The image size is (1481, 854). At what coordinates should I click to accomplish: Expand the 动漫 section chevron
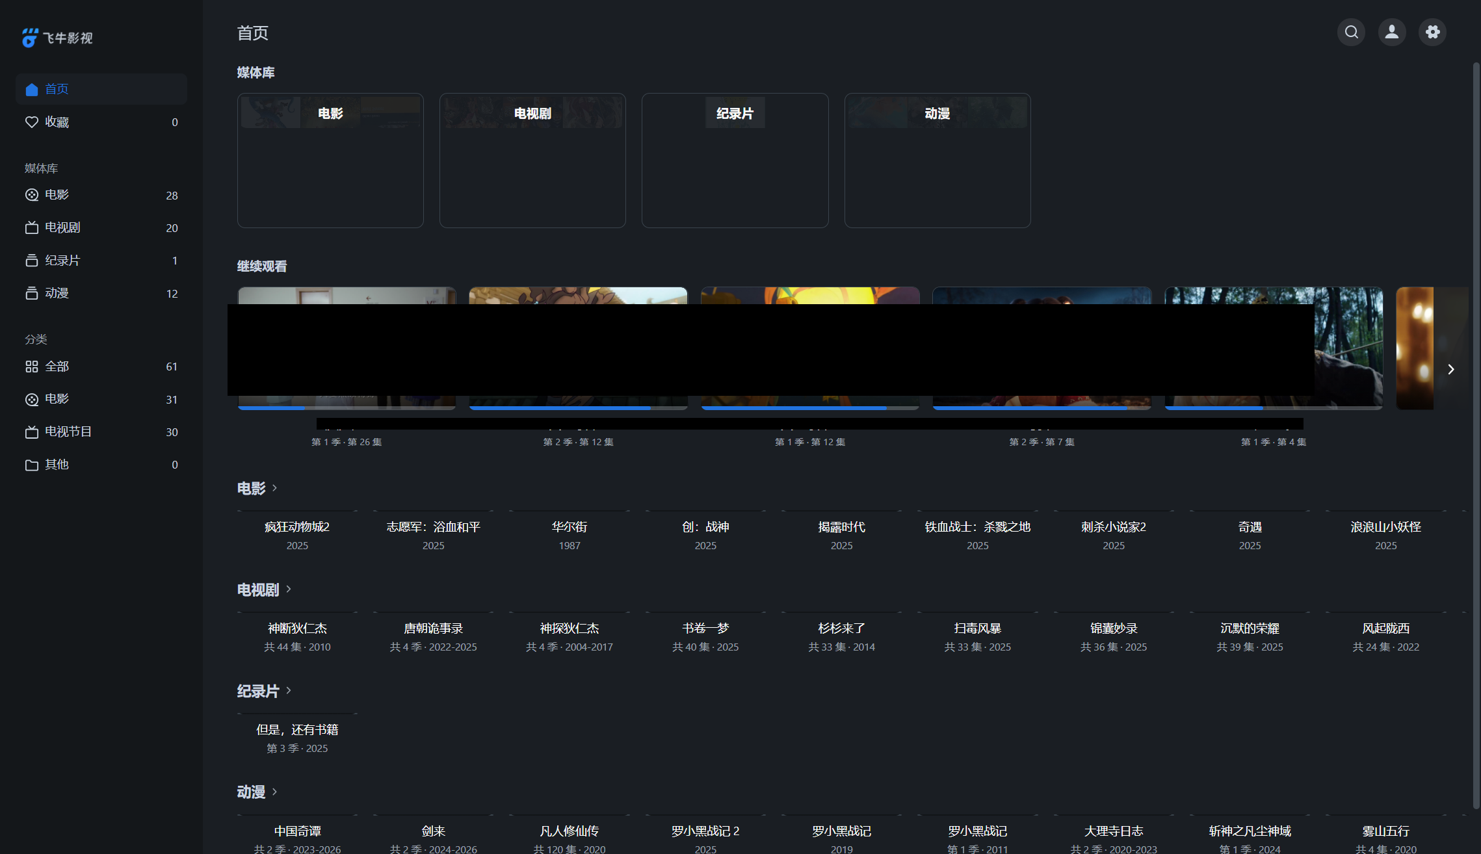pyautogui.click(x=275, y=792)
